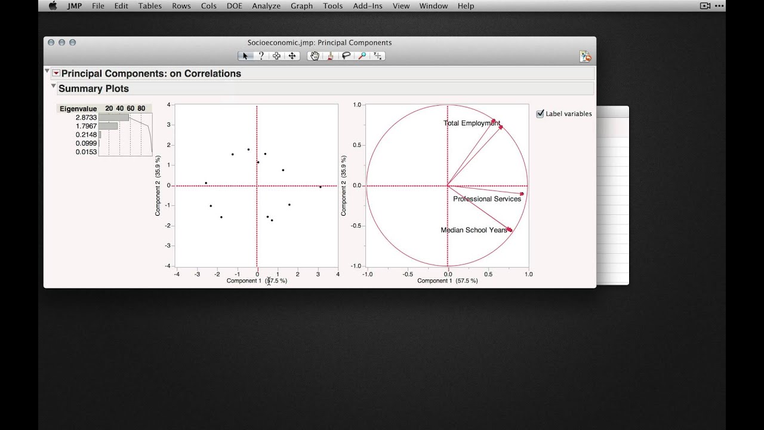
Task: Open the red triangle menu for Principal Components
Action: (56, 73)
